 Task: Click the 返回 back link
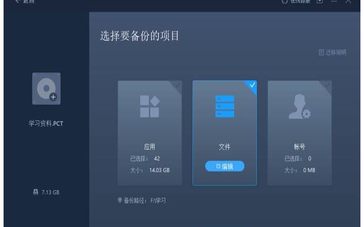pos(28,2)
